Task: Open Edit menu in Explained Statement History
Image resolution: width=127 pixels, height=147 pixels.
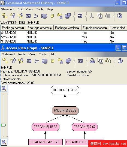Action: click(20, 9)
